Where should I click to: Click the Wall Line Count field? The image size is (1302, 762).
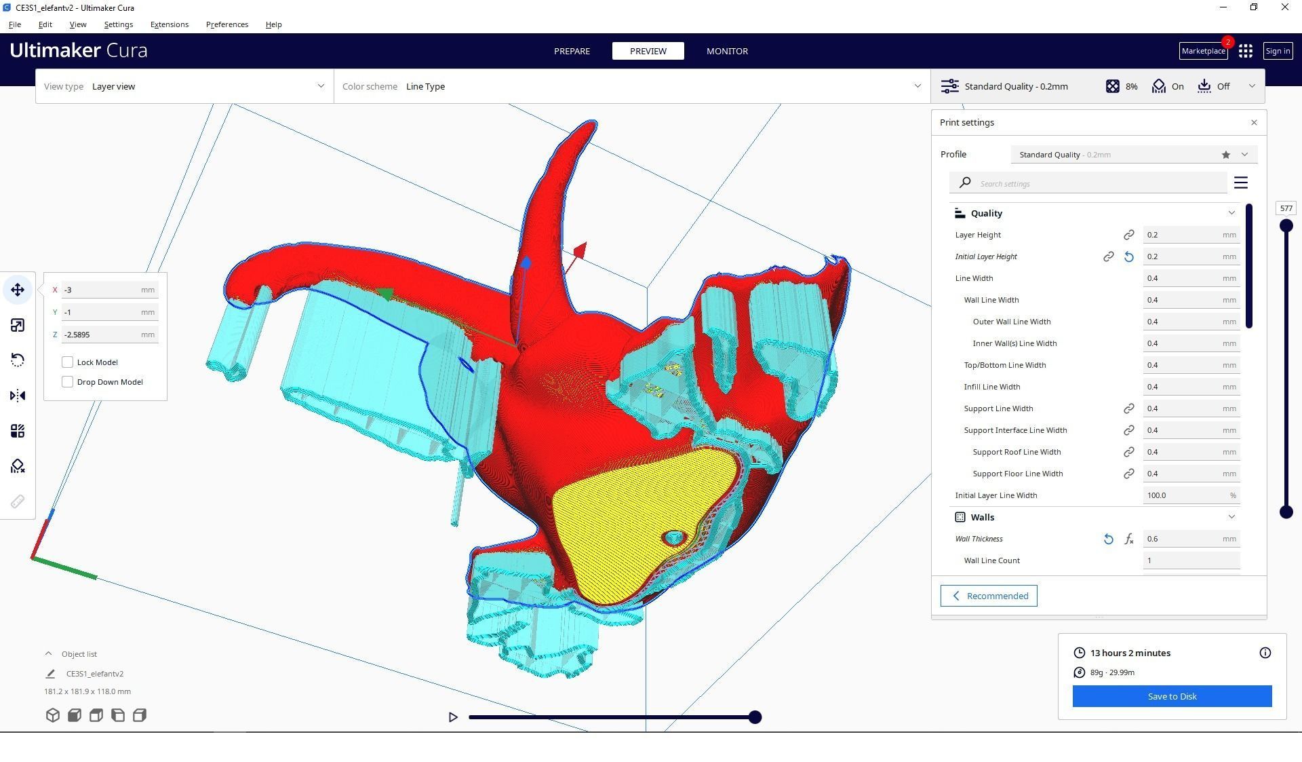pyautogui.click(x=1191, y=560)
